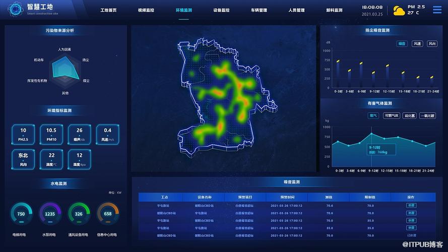Click the 噪声 26 db card
This screenshot has height=252, width=448.
click(80, 134)
